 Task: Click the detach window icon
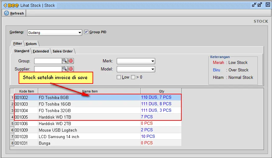click(260, 5)
